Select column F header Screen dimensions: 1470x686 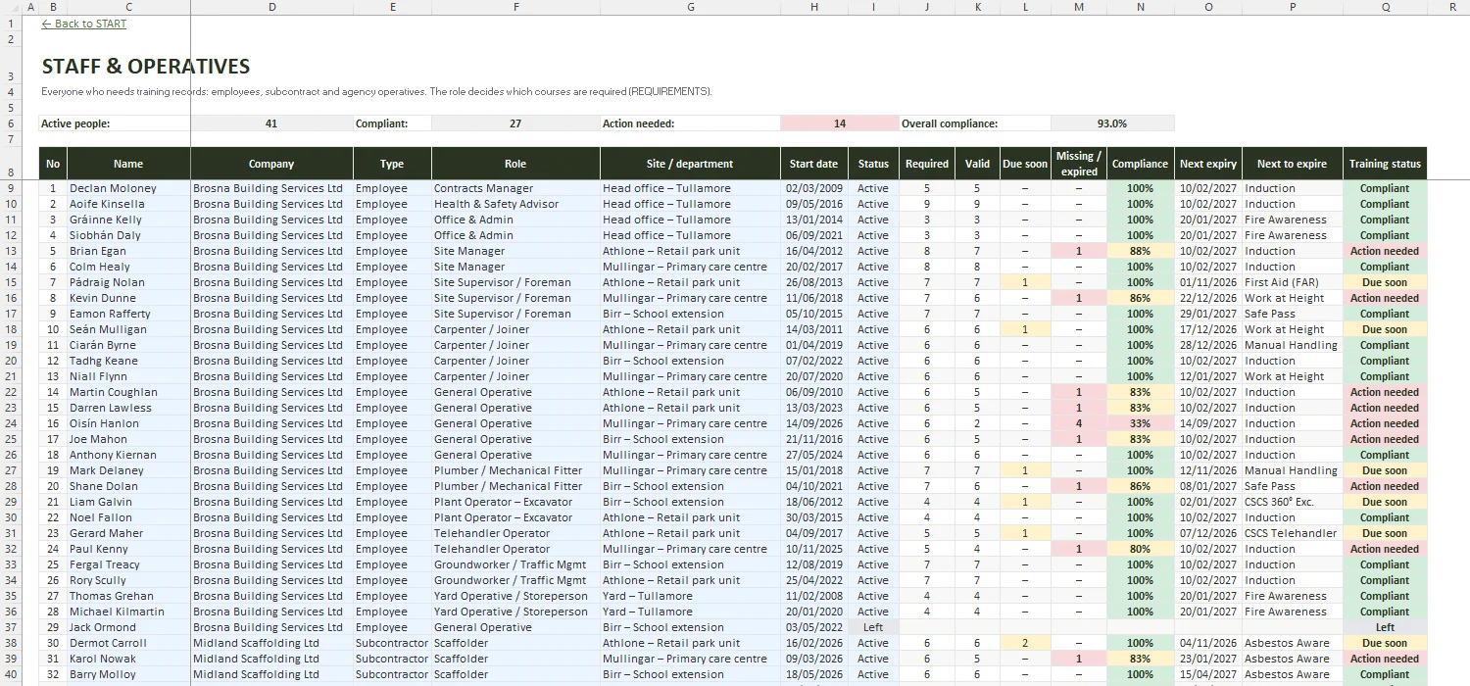515,7
